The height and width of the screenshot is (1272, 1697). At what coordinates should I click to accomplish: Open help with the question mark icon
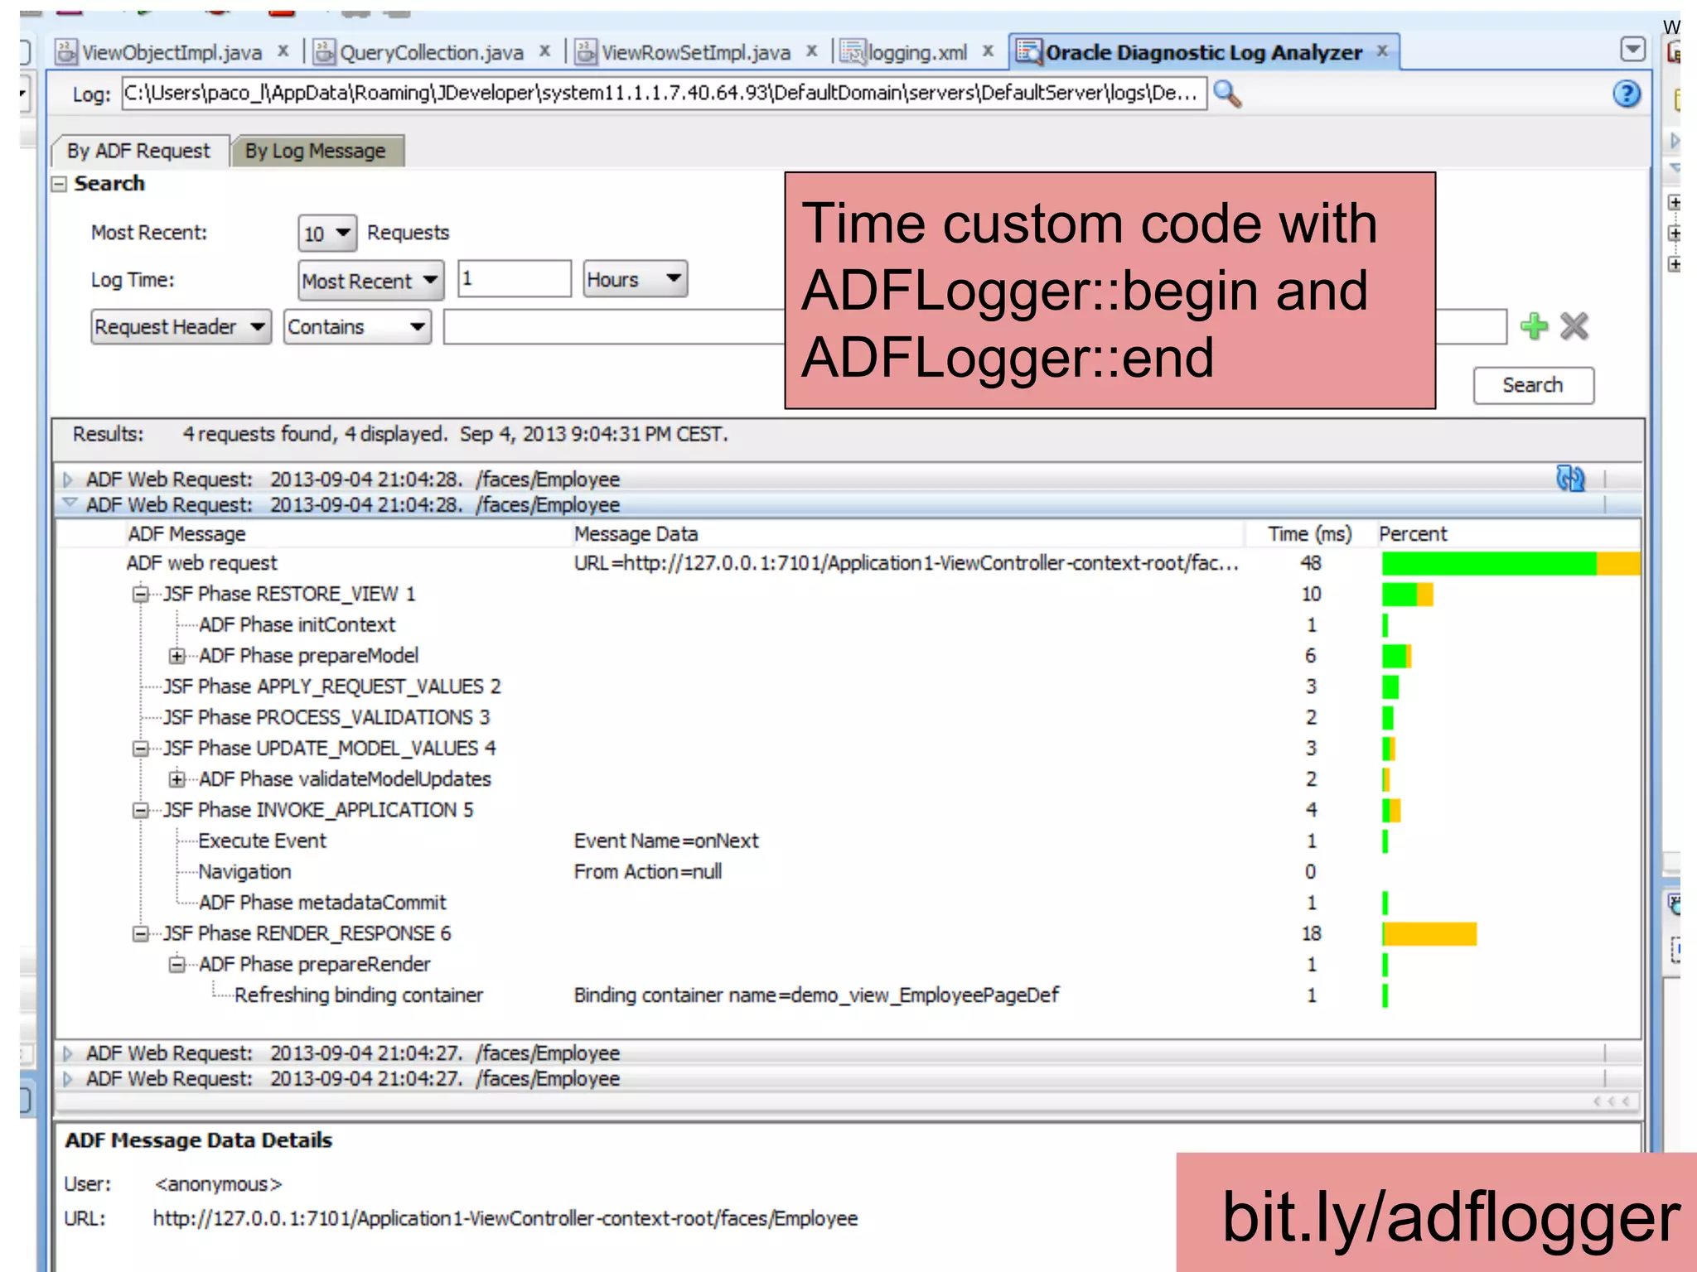coord(1627,94)
